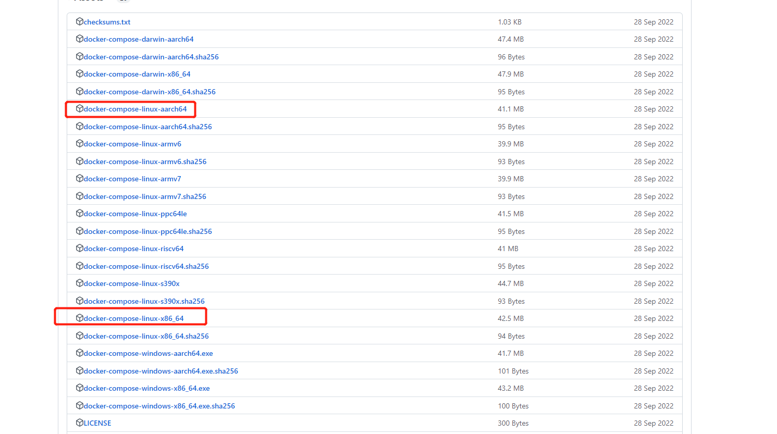Open docker-compose-linux-ppc64le.sha256 link
Image resolution: width=777 pixels, height=434 pixels.
tap(147, 231)
